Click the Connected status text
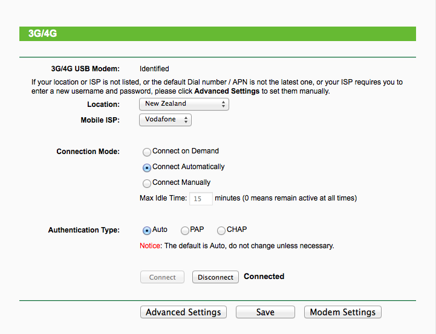The image size is (436, 334). (264, 277)
